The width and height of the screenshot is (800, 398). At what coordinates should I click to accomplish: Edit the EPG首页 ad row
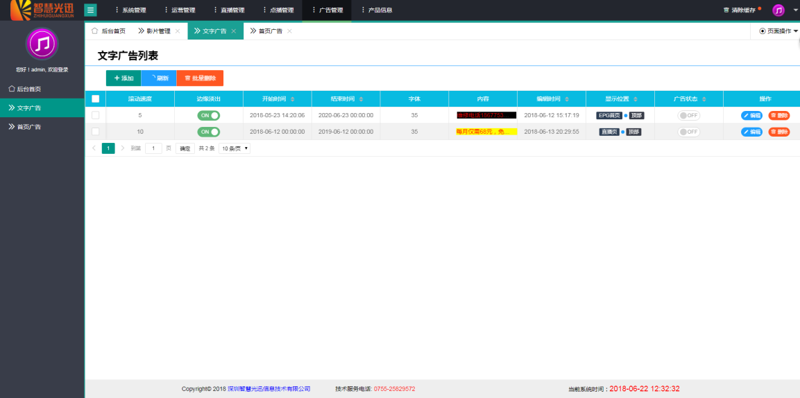click(752, 115)
